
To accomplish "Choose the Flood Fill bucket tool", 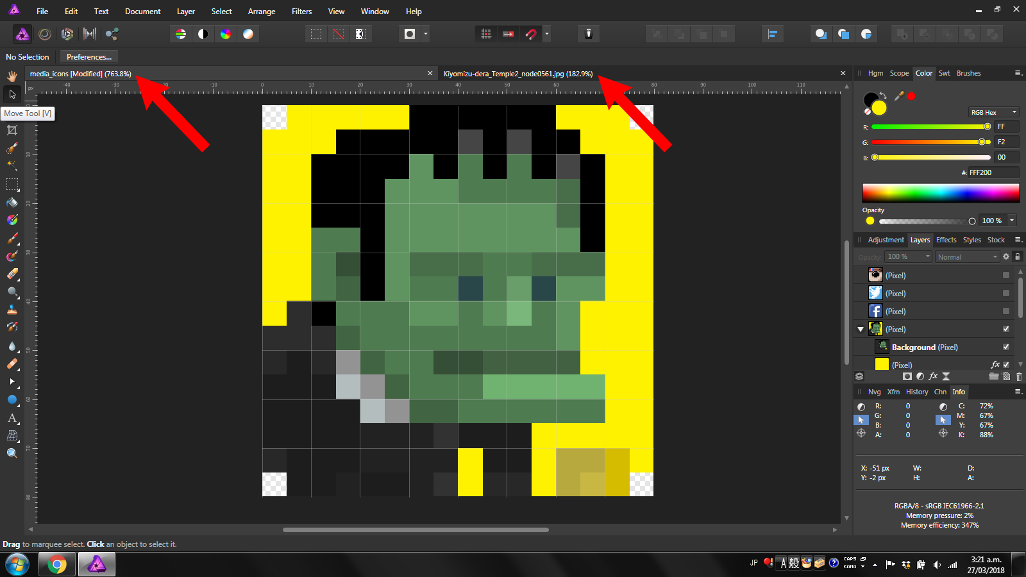I will click(x=12, y=202).
